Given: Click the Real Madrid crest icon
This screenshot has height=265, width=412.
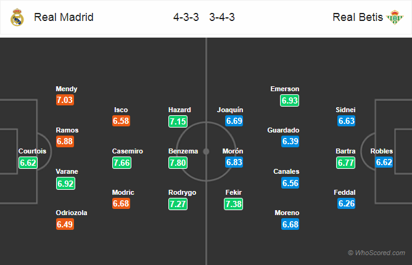Looking at the screenshot, I should pyautogui.click(x=17, y=17).
